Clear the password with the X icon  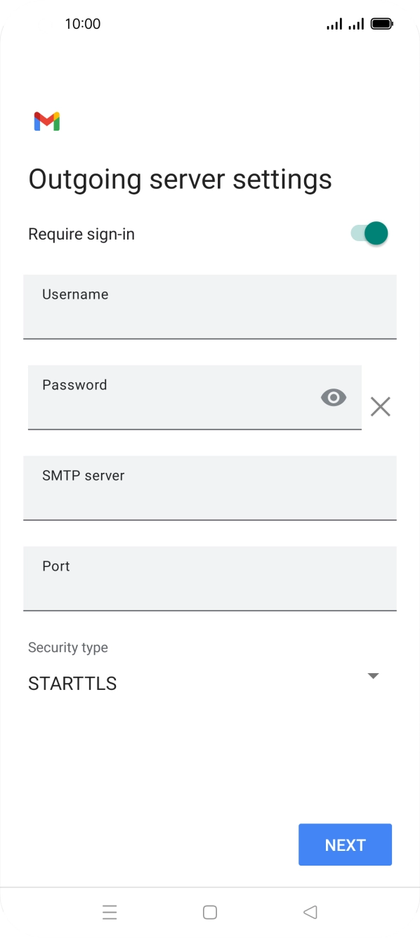pos(381,406)
